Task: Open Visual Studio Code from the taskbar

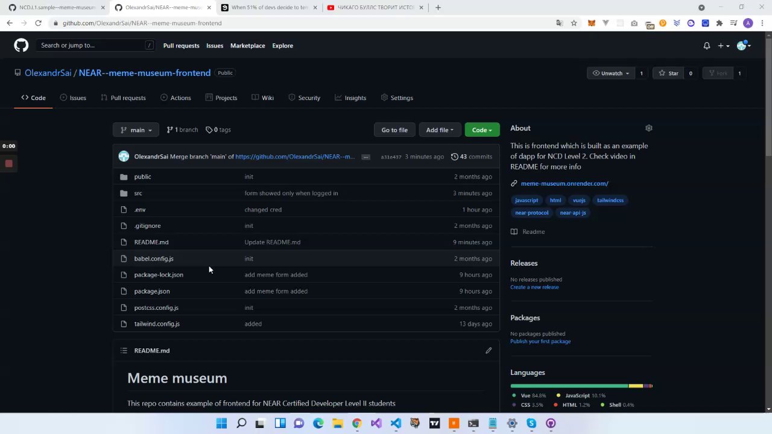Action: tap(396, 423)
